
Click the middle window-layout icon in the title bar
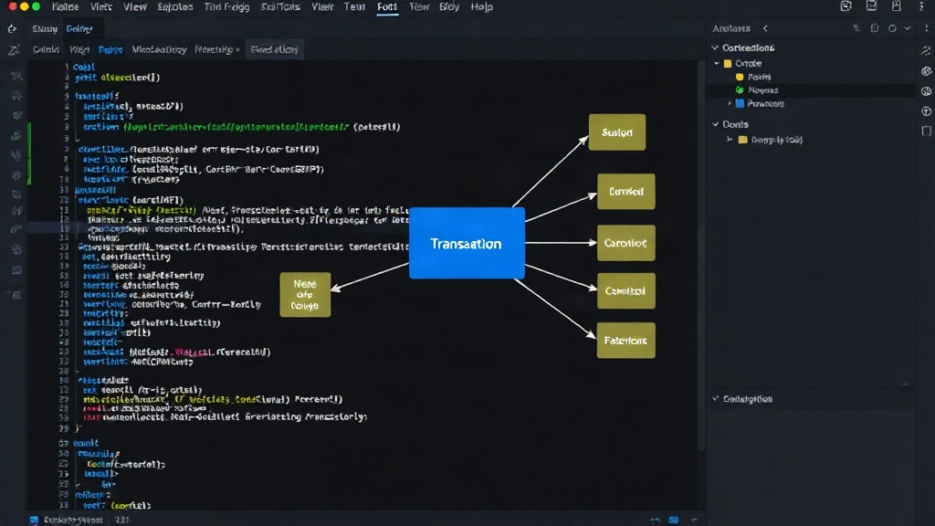pos(871,6)
